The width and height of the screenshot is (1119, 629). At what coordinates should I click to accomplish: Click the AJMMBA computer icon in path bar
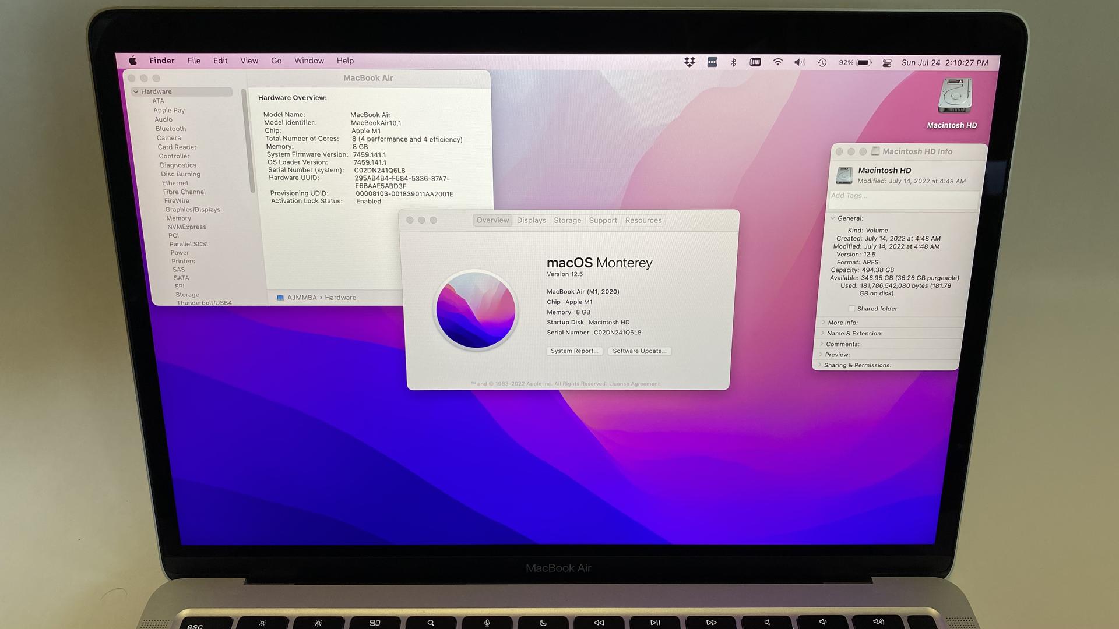tap(280, 298)
